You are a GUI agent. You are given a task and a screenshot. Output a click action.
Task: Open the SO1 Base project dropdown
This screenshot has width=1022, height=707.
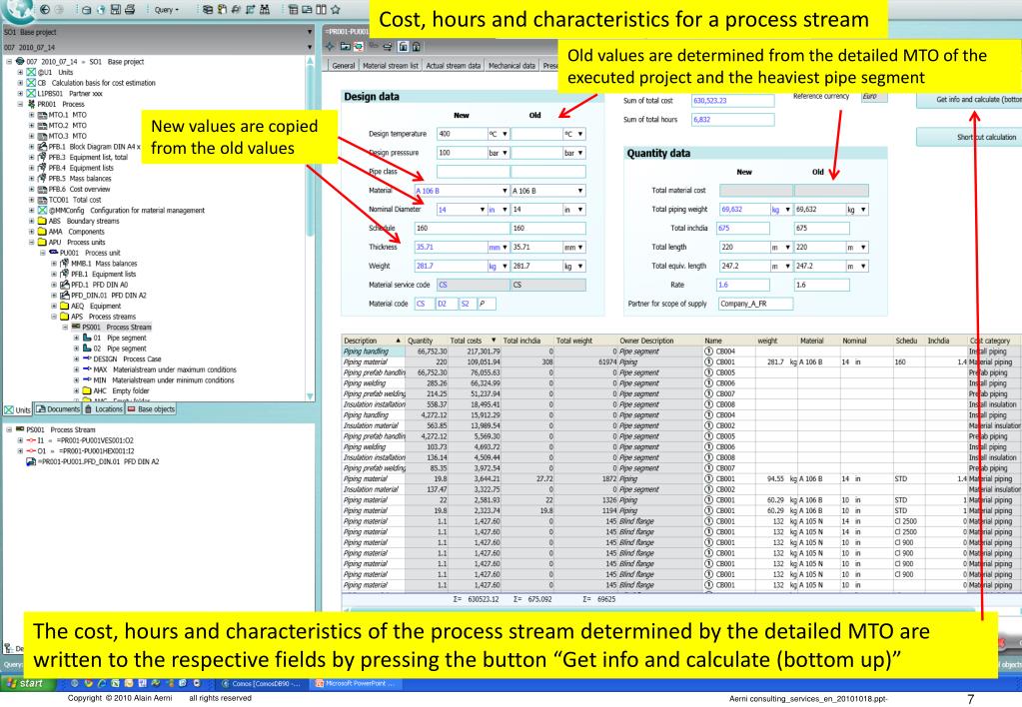pyautogui.click(x=310, y=32)
